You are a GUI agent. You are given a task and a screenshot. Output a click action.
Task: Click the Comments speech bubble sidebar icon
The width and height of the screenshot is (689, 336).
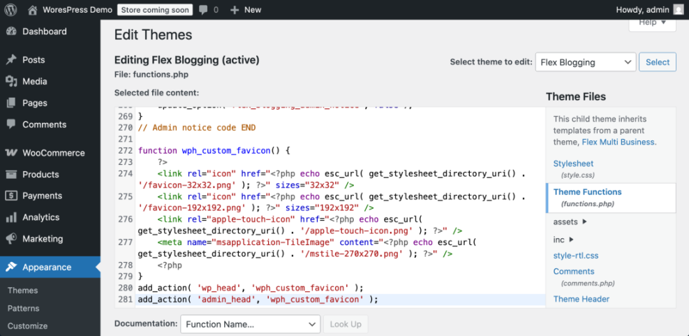point(11,124)
